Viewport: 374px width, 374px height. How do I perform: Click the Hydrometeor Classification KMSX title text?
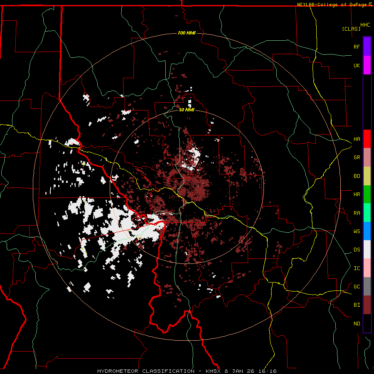187,371
